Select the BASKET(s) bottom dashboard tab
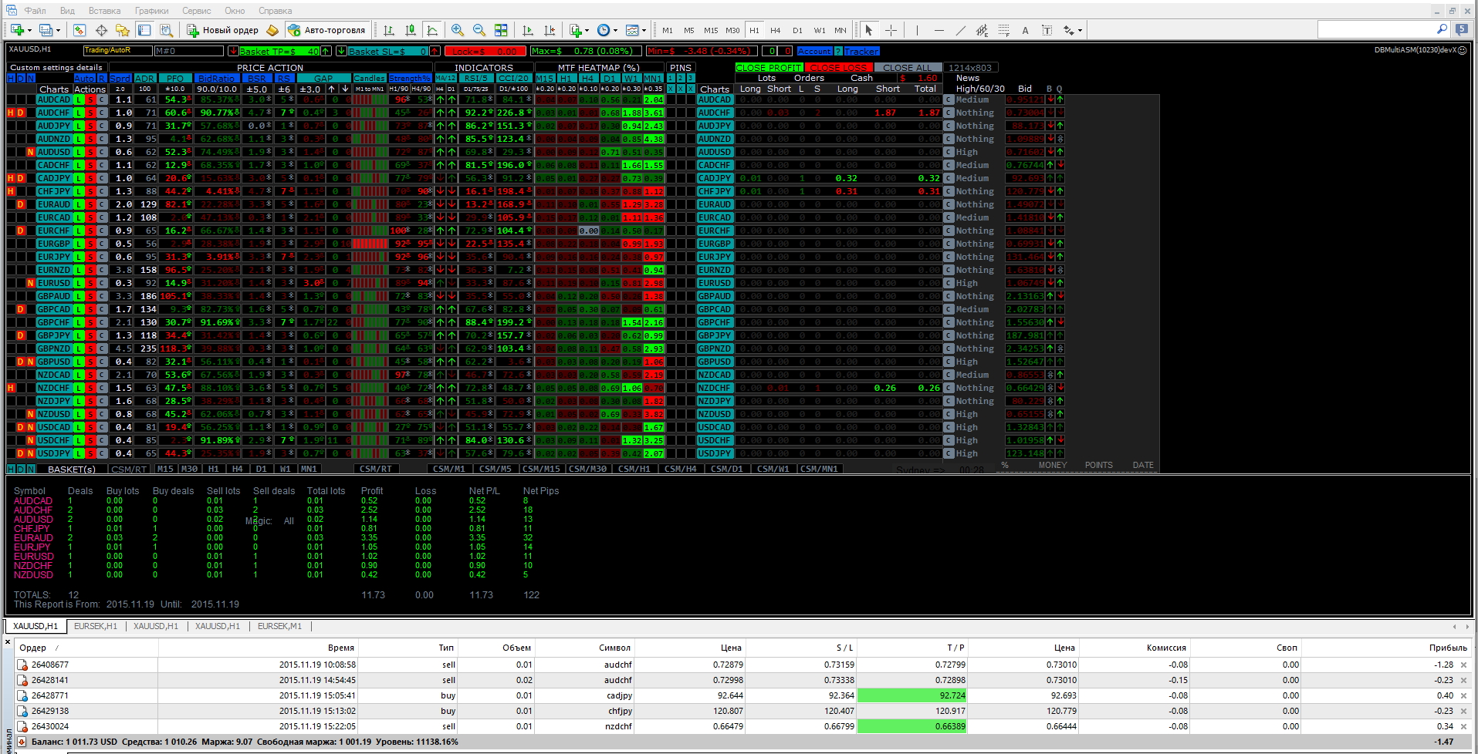Image resolution: width=1478 pixels, height=754 pixels. 71,469
